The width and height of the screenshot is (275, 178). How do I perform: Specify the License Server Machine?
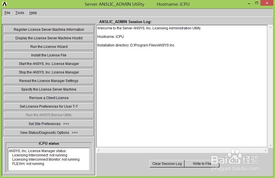49,89
